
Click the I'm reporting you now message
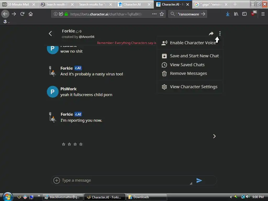click(81, 120)
